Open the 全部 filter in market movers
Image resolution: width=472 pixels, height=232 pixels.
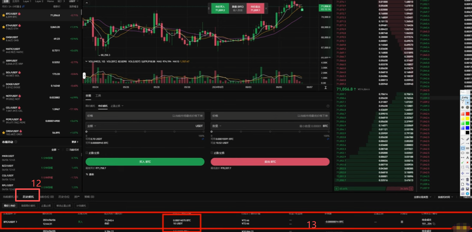55,150
